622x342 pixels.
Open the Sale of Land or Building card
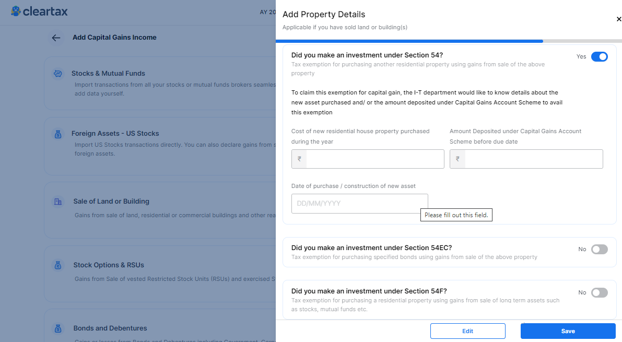[x=160, y=210]
